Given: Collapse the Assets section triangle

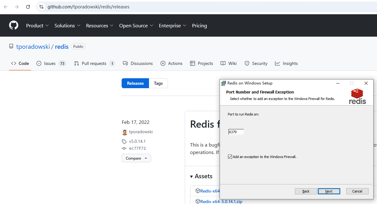Looking at the screenshot, I should 191,176.
